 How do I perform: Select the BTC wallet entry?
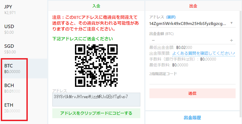click(x=24, y=69)
